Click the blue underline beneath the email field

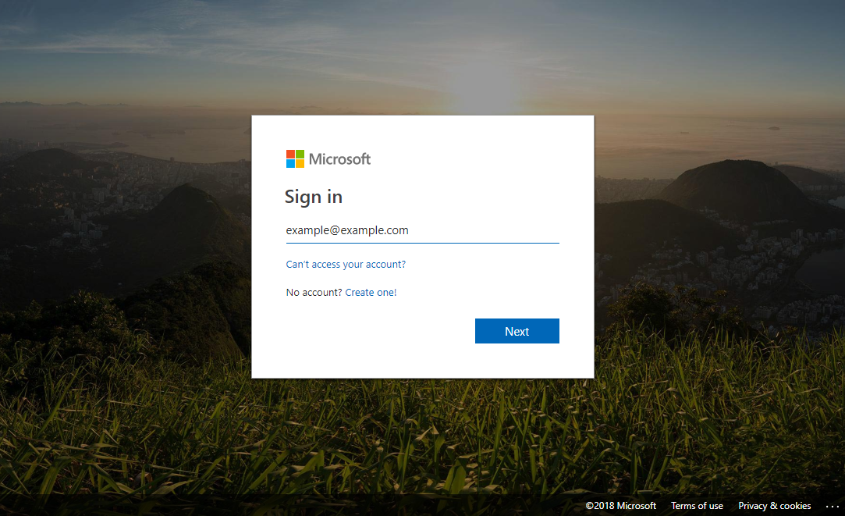coord(423,244)
